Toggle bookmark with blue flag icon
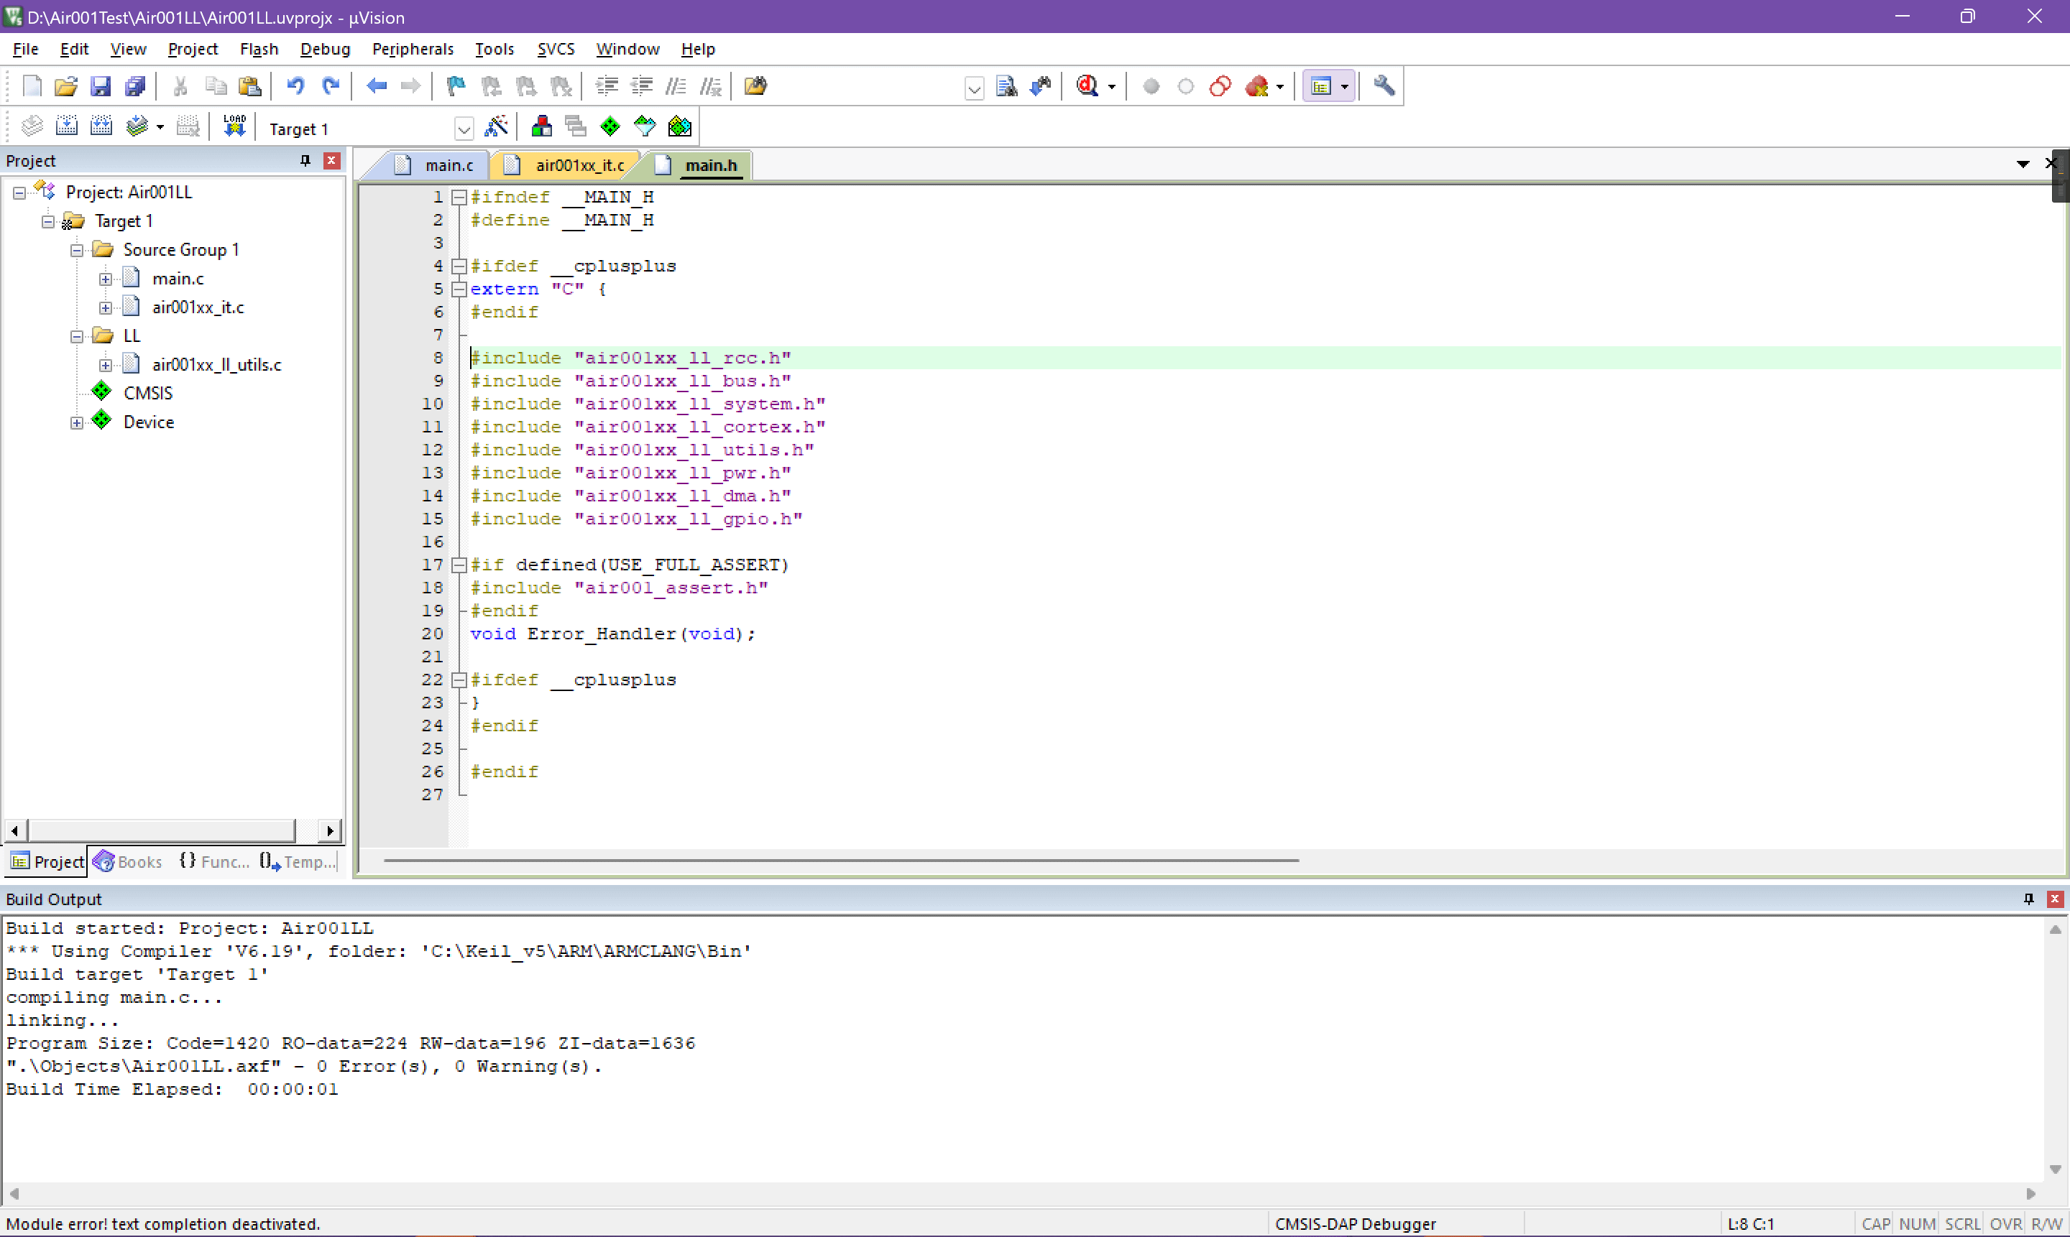This screenshot has width=2070, height=1237. 456,86
